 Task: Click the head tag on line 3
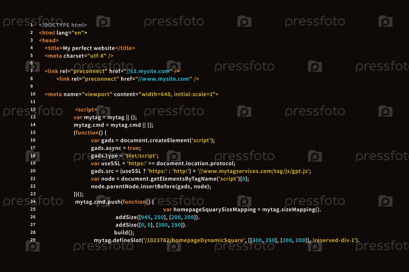(49, 40)
